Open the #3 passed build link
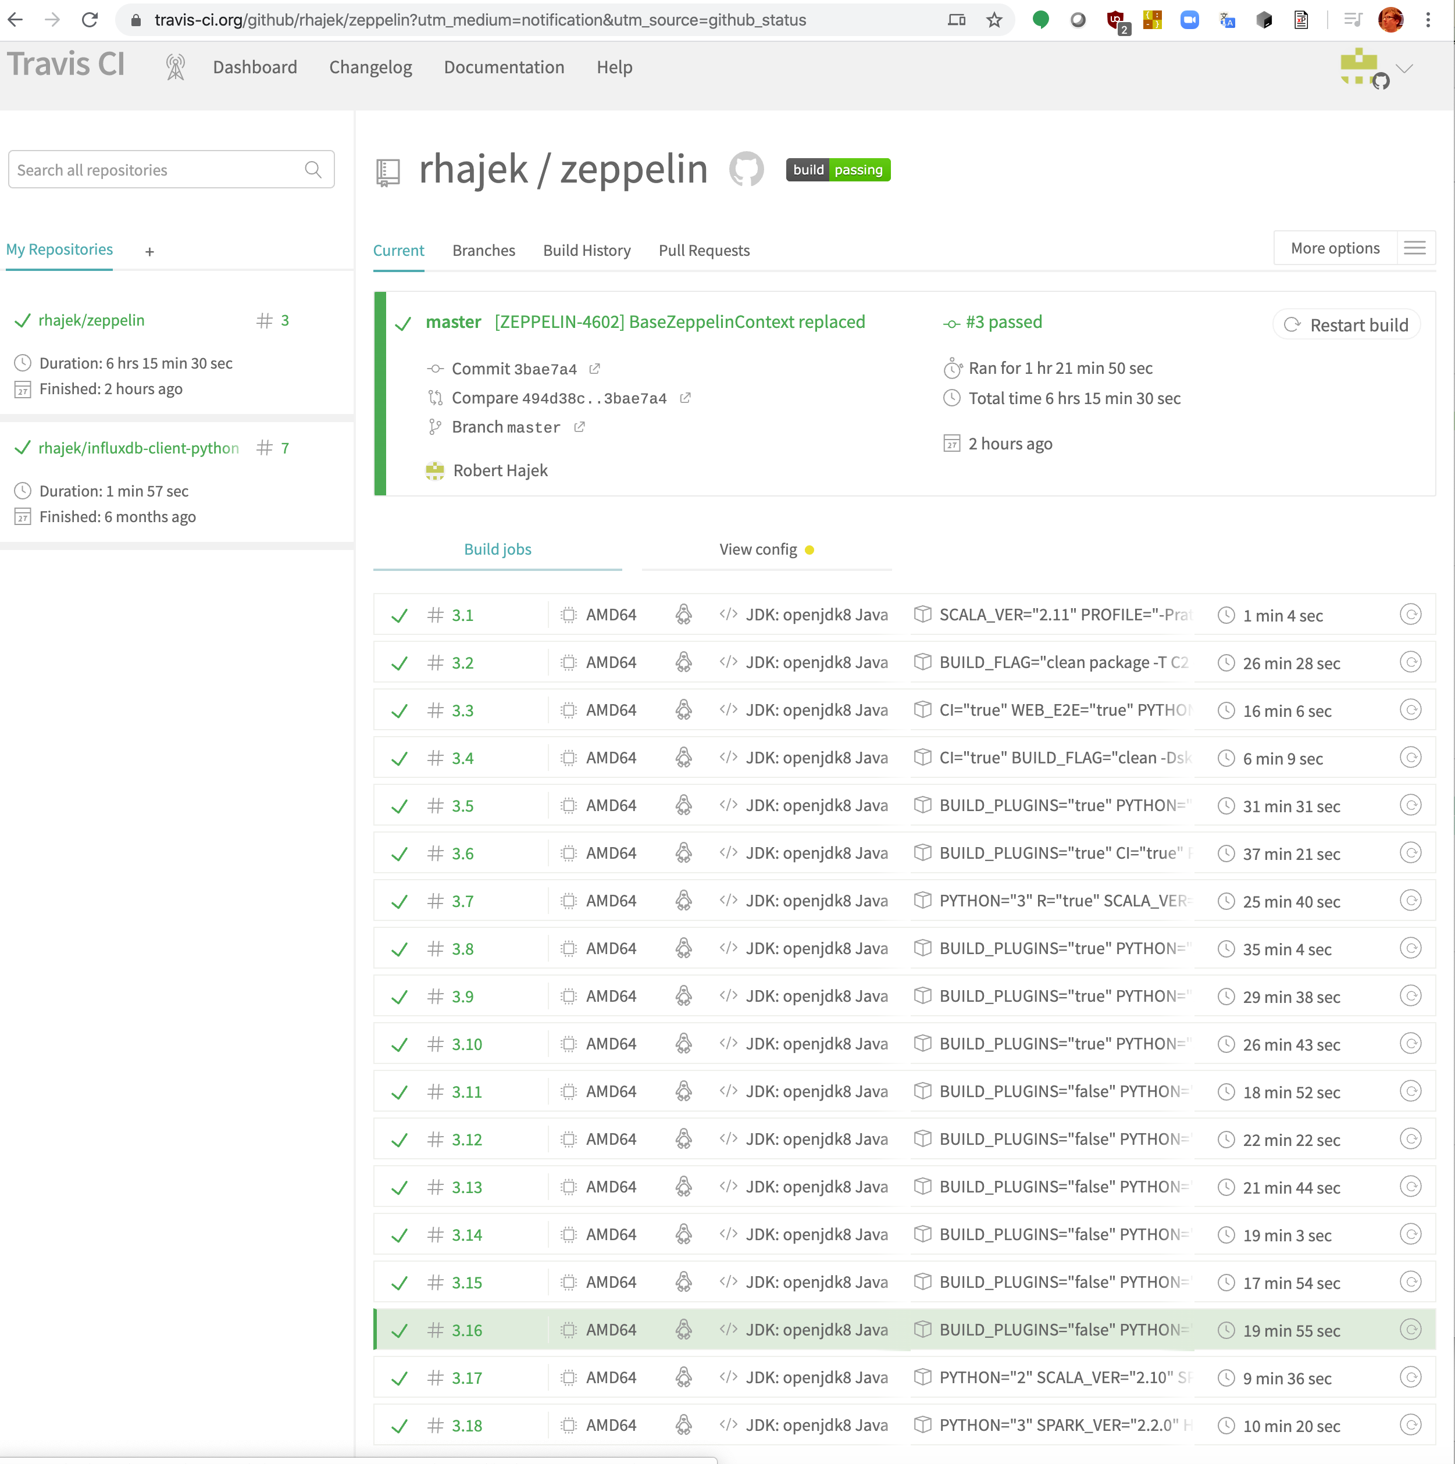This screenshot has height=1464, width=1455. [1003, 322]
